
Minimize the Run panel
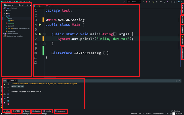(x=179, y=81)
